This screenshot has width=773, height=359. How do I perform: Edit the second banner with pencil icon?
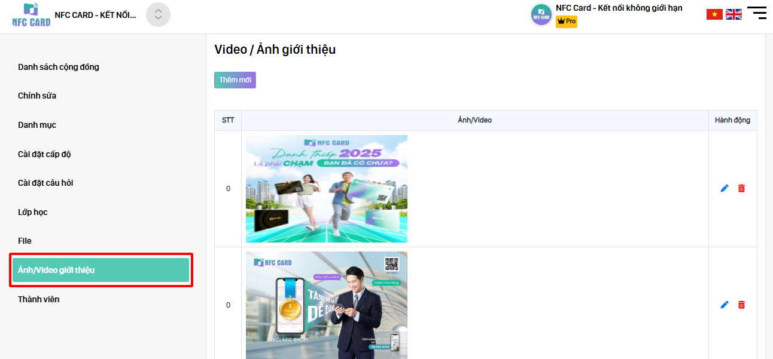[x=725, y=305]
